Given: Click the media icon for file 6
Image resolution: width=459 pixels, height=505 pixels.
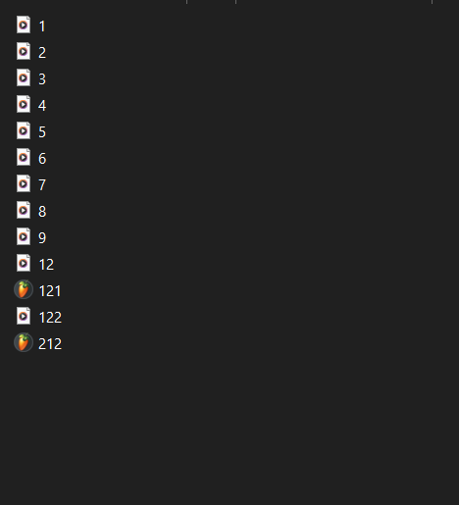Looking at the screenshot, I should pyautogui.click(x=24, y=157).
